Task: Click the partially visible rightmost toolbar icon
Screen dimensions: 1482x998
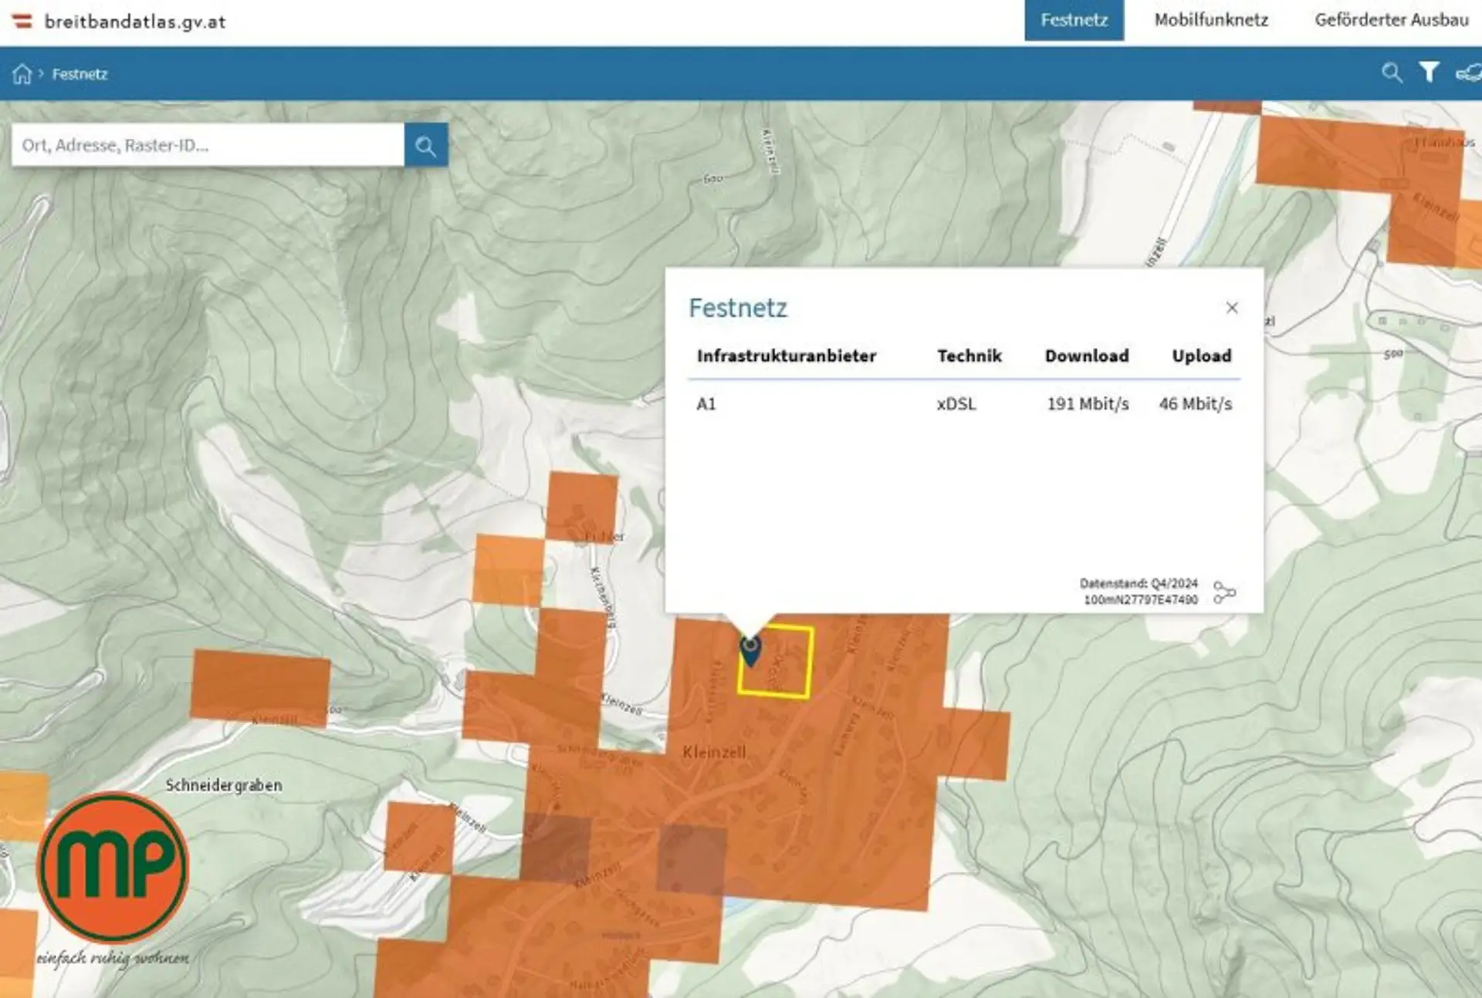Action: (x=1469, y=73)
